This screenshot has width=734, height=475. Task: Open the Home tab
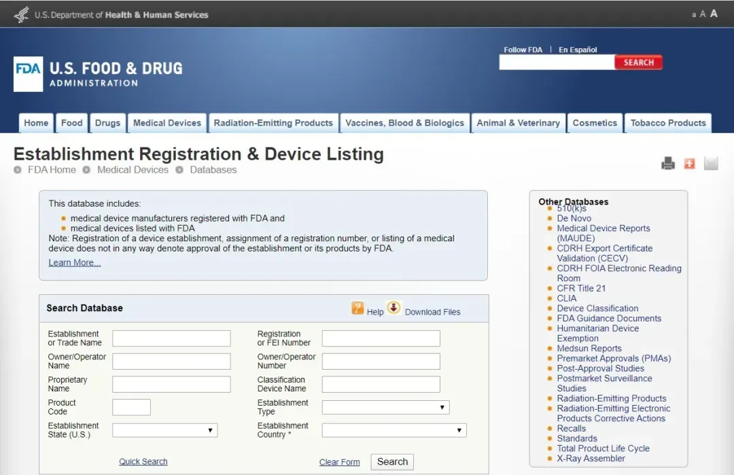tap(36, 123)
